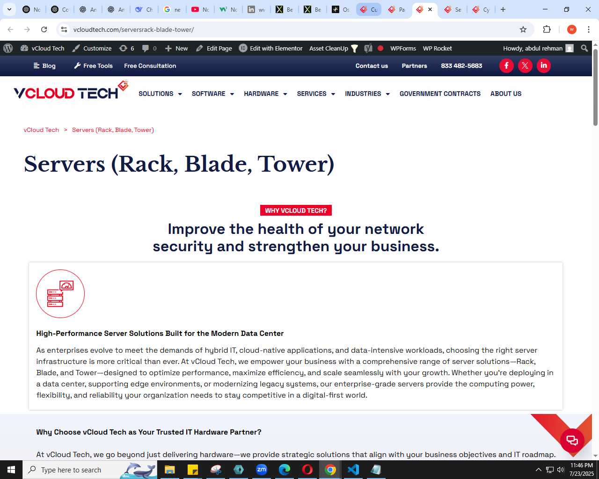Open the LinkedIn social icon
This screenshot has height=479, width=599.
pyautogui.click(x=544, y=65)
